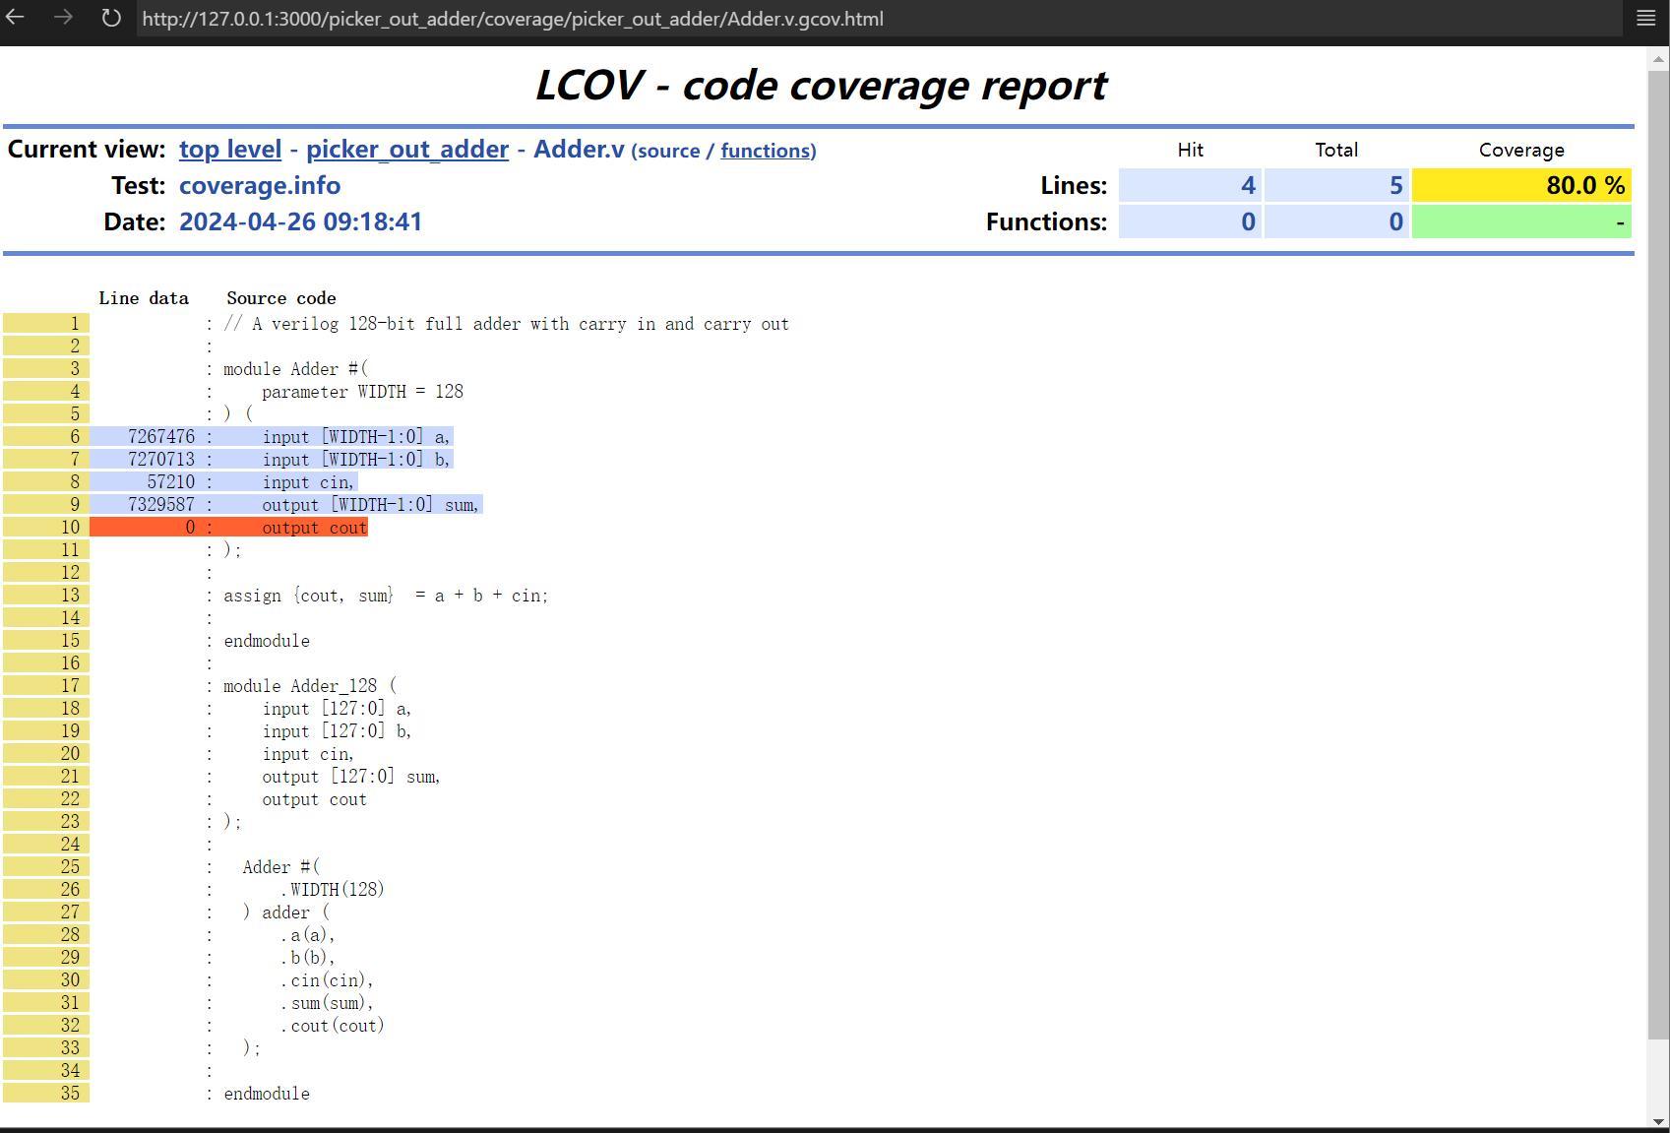Click the hit count 7329587

point(161,504)
